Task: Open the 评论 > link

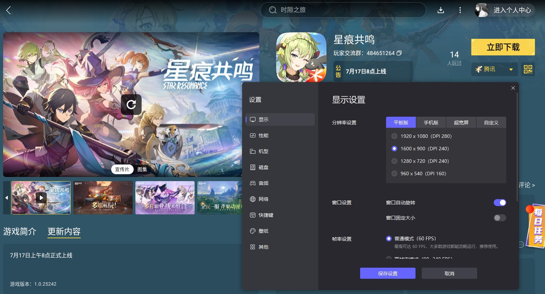Action: 527,185
